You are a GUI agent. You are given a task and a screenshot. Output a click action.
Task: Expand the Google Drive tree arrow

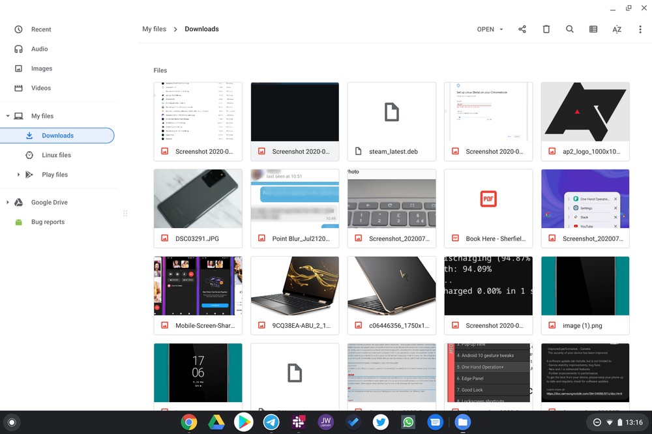[x=8, y=203]
